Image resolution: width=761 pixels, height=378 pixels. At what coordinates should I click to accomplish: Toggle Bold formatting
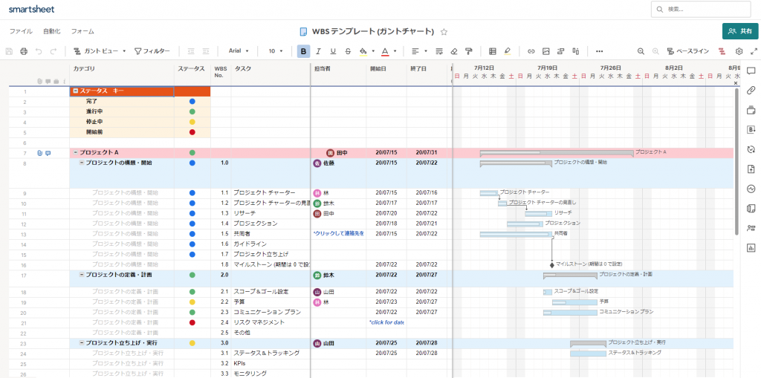coord(304,51)
